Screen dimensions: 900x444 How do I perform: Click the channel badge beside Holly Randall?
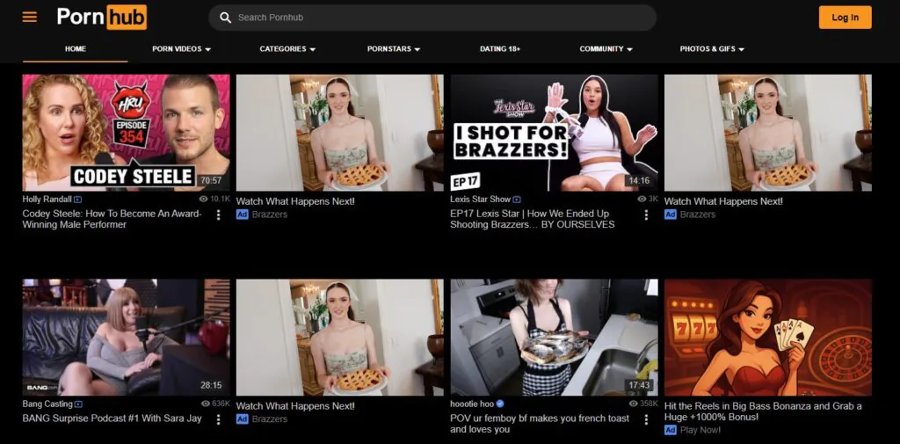[x=78, y=200]
